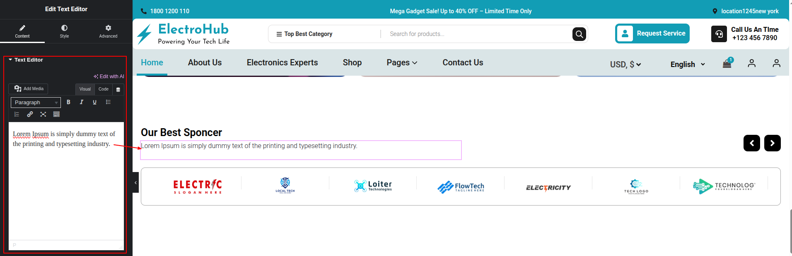Show the toolbar toggle icon
Viewport: 792px width, 256px height.
coord(57,114)
